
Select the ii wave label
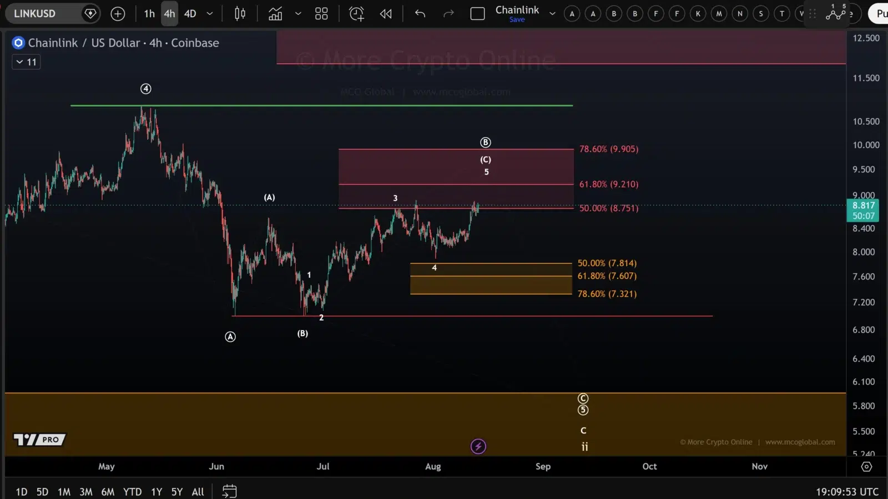(584, 446)
